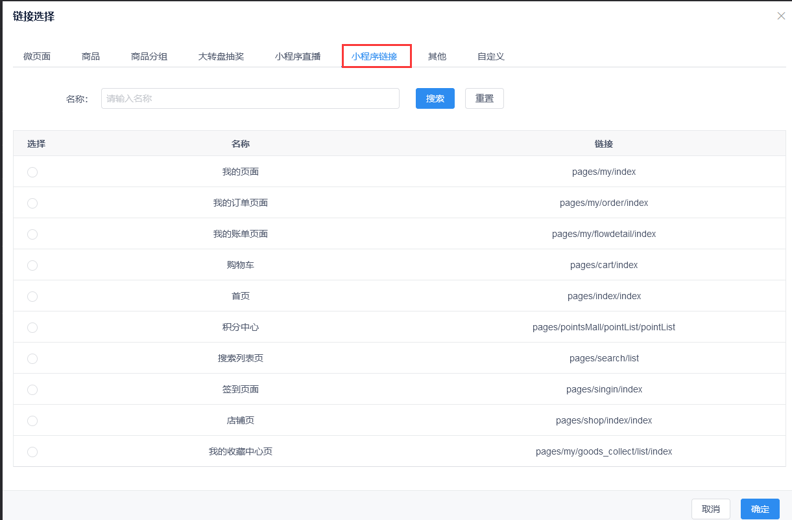
Task: Click the link text pages/pointsMall/pointList/pointList
Action: point(604,327)
